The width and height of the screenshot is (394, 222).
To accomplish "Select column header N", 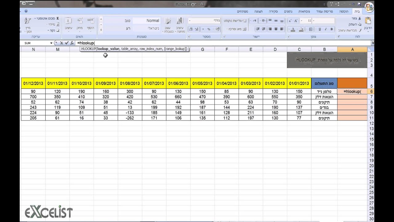I will [x=33, y=49].
